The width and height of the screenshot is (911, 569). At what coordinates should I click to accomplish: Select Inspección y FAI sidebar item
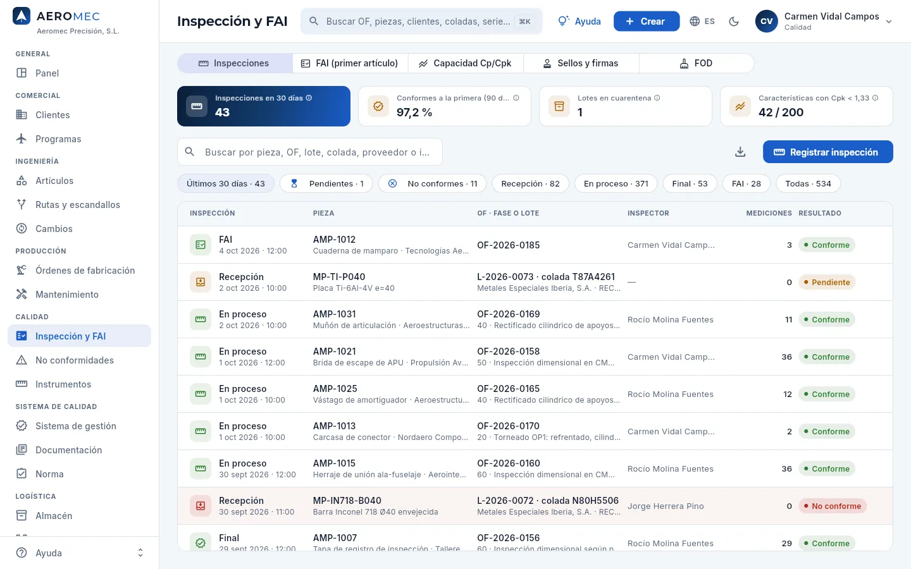point(79,336)
